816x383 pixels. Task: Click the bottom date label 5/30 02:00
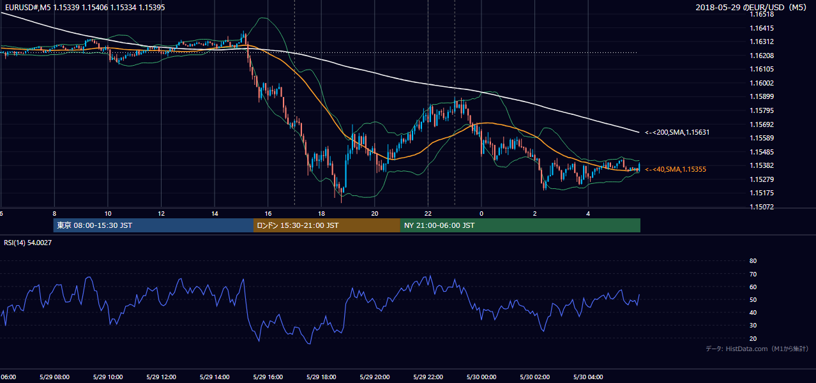534,377
